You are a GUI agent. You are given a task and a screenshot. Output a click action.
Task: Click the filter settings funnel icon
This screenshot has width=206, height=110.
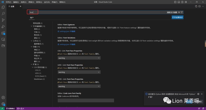(182, 12)
